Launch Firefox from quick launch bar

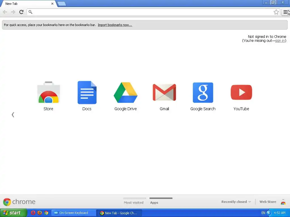click(x=40, y=213)
